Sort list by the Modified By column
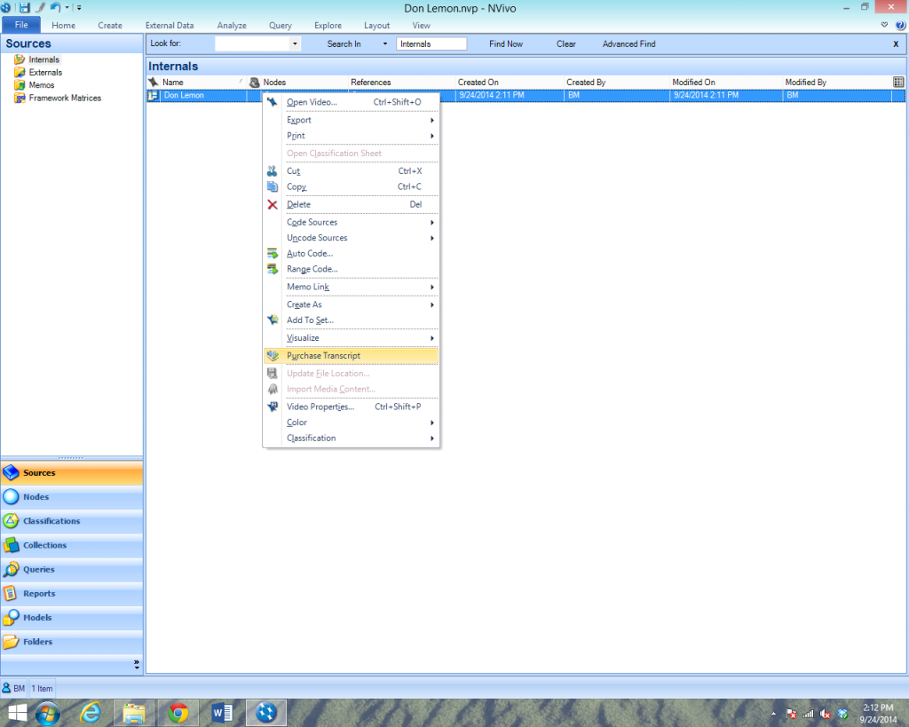The height and width of the screenshot is (727, 909). click(838, 83)
